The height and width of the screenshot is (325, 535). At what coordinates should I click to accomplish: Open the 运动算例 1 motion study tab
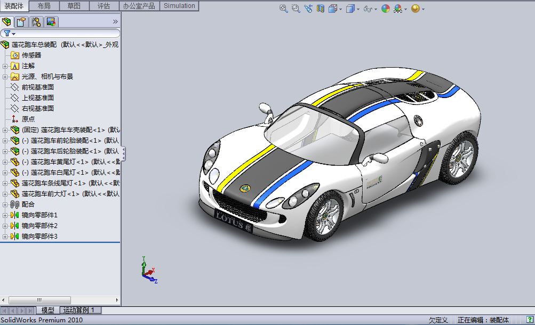pos(80,310)
